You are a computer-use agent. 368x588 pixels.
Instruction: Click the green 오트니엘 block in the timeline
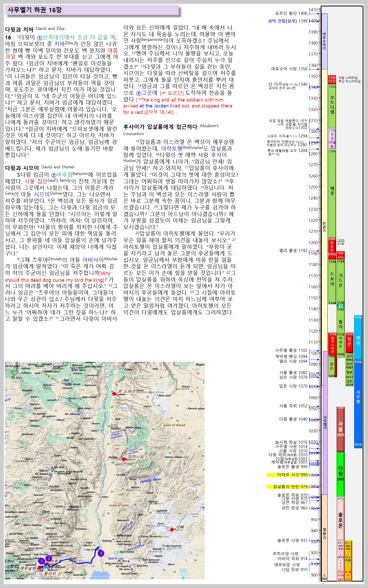click(332, 106)
